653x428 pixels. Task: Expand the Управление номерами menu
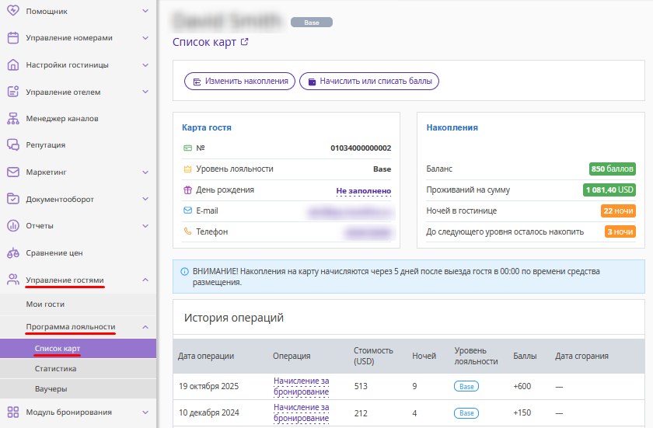(145, 38)
